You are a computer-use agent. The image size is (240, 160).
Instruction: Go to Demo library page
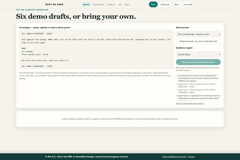99,4
